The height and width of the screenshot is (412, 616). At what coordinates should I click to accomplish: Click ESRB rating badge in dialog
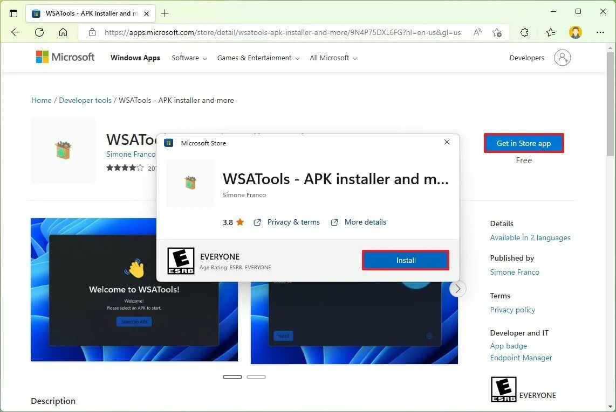[181, 261]
